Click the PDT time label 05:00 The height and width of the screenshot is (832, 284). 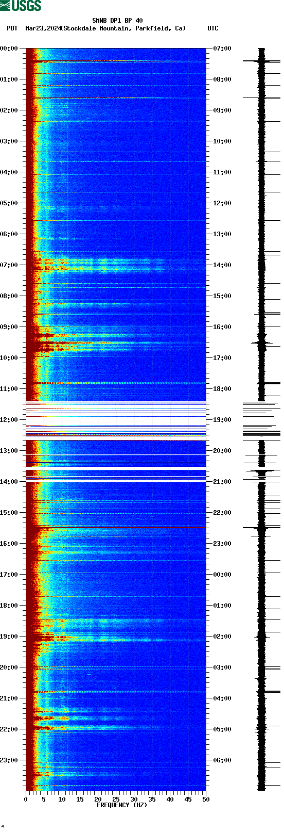tap(9, 203)
